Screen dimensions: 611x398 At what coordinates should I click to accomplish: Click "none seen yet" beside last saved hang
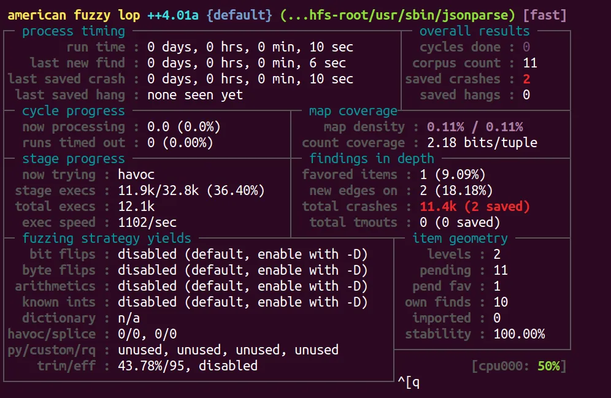tap(195, 95)
